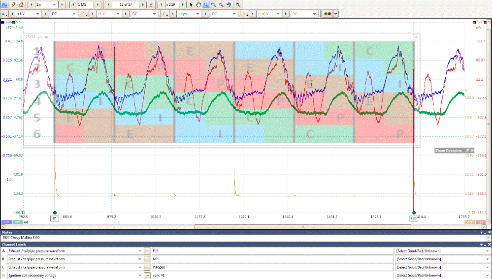Open the buffer navigator compass icon
This screenshot has width=492, height=279.
pos(151,4)
